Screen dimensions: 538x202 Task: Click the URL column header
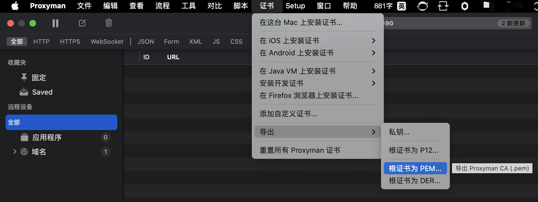pos(173,57)
